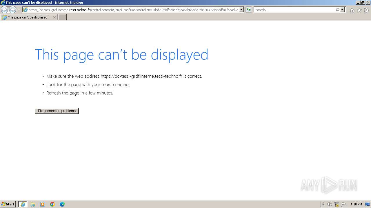Select the 'This page can't be displayed' tab
Viewport: 371px width, 208px height.
point(29,17)
